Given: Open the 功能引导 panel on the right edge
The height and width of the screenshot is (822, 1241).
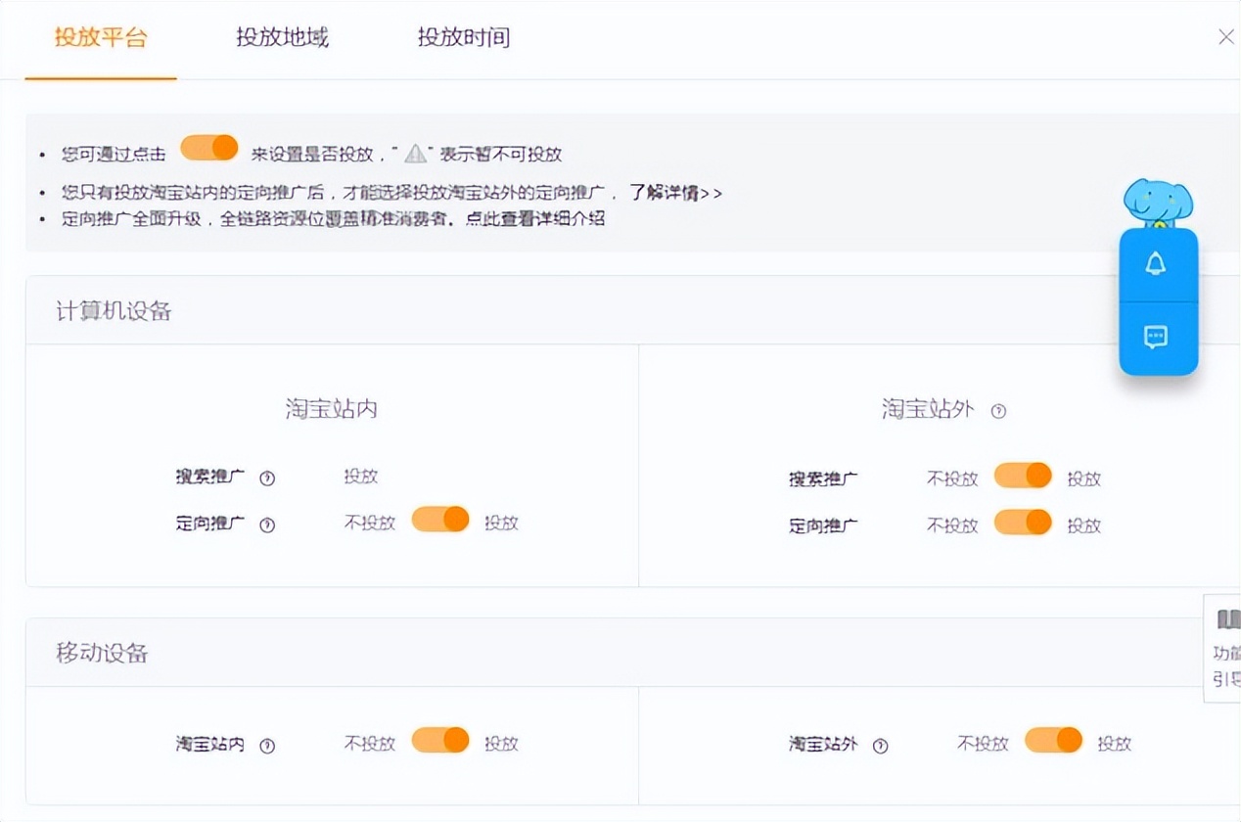Looking at the screenshot, I should pyautogui.click(x=1224, y=652).
